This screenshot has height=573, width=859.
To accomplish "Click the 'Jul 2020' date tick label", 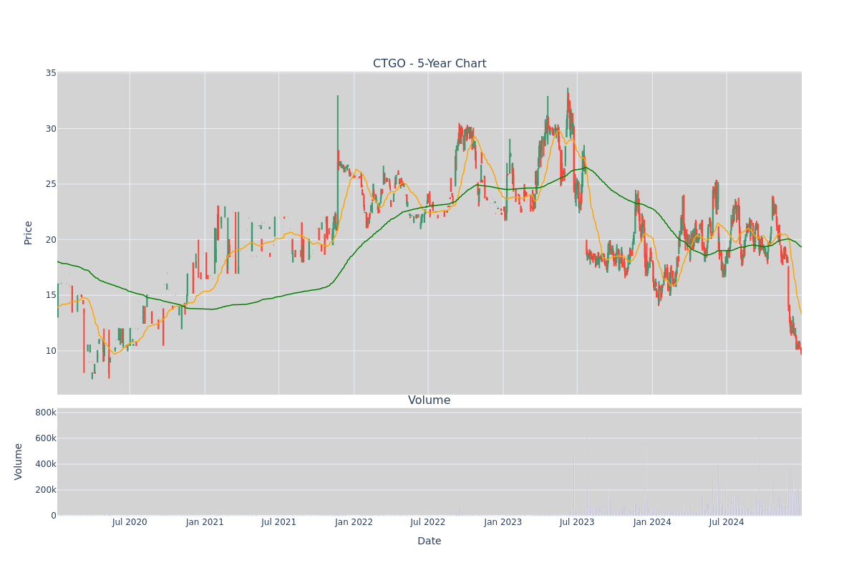I will 130,522.
